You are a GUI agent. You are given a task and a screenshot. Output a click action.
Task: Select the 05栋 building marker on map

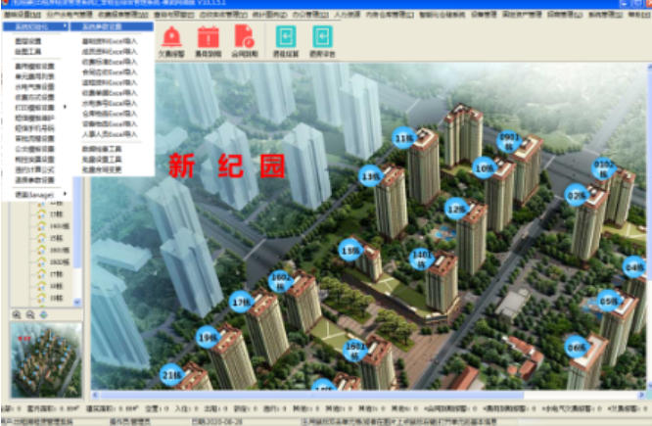609,301
